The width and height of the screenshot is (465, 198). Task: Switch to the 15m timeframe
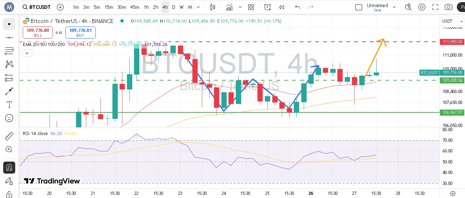coord(109,7)
